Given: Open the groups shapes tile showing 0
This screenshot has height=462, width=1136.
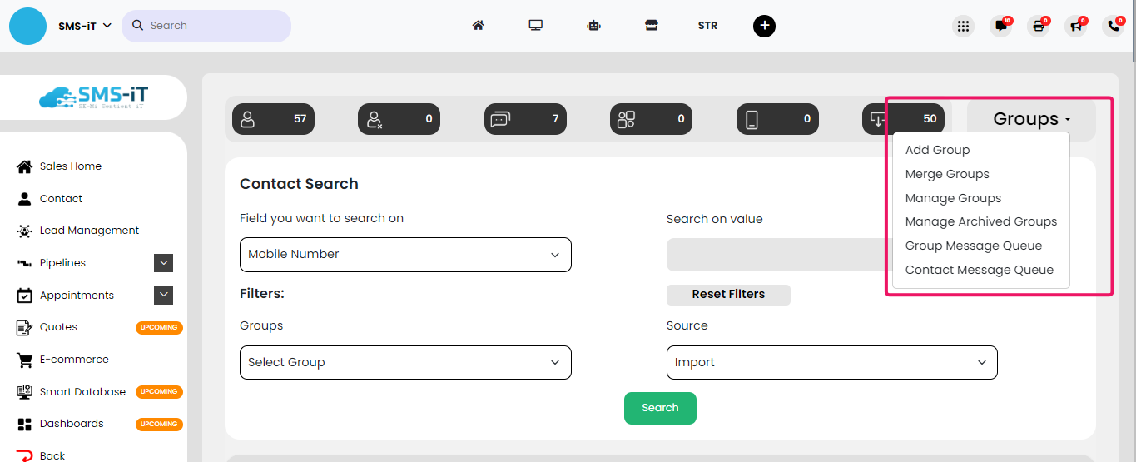Looking at the screenshot, I should pos(651,119).
